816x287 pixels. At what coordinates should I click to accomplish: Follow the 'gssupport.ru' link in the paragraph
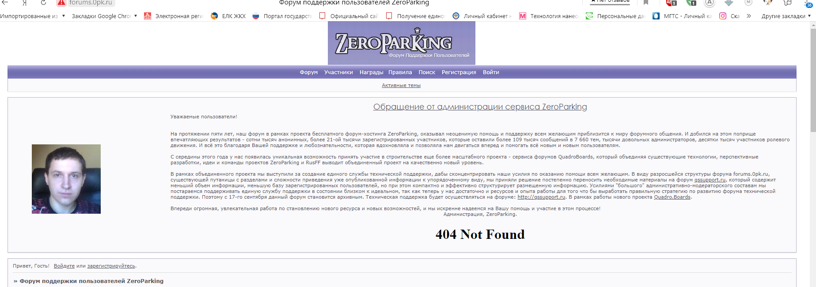pyautogui.click(x=710, y=180)
